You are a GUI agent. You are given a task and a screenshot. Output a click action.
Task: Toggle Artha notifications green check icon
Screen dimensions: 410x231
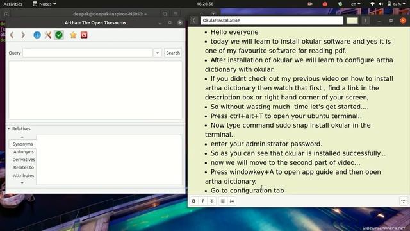(59, 35)
